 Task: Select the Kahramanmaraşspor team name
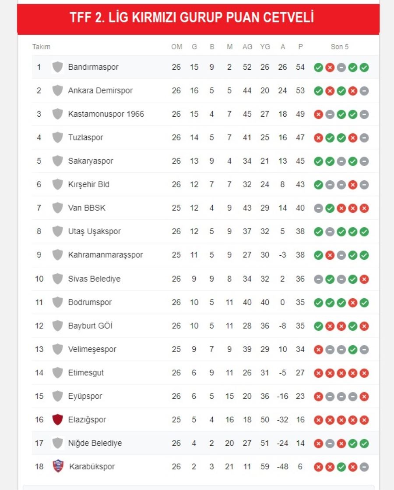click(106, 255)
